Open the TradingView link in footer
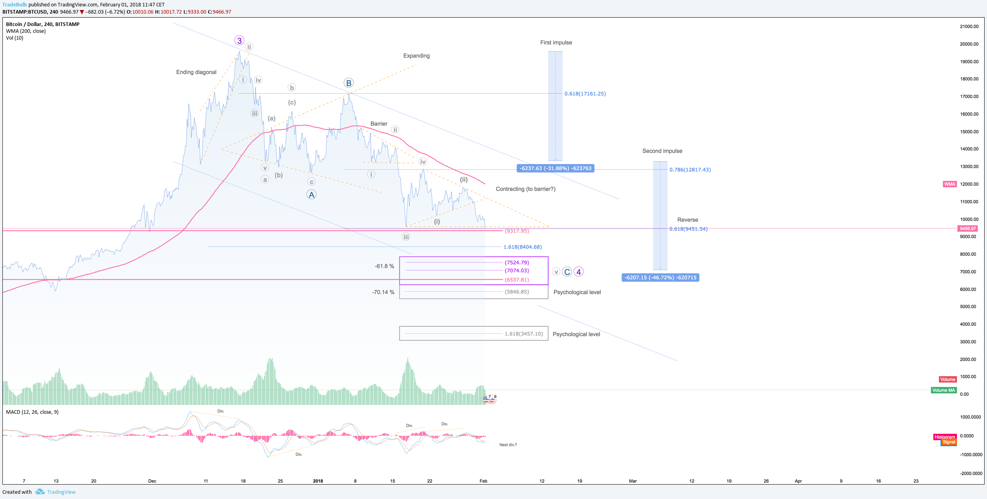 (x=61, y=492)
